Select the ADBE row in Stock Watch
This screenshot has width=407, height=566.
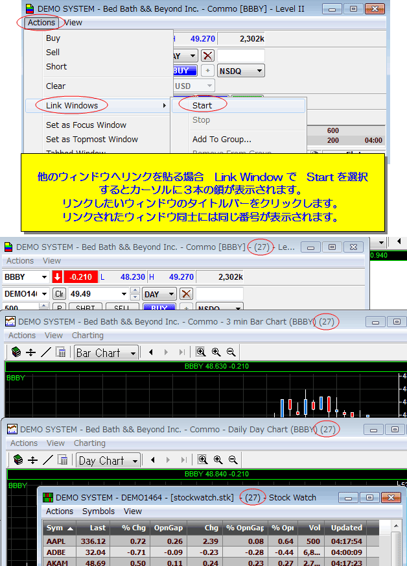coord(211,552)
